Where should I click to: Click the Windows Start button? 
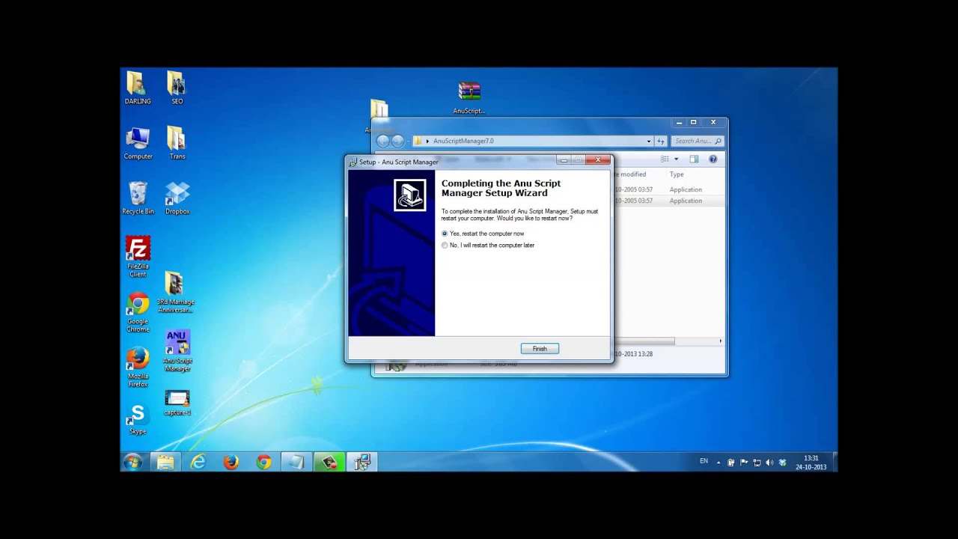(x=133, y=462)
